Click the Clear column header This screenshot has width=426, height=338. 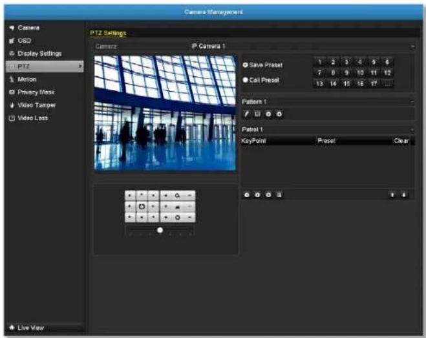point(401,141)
